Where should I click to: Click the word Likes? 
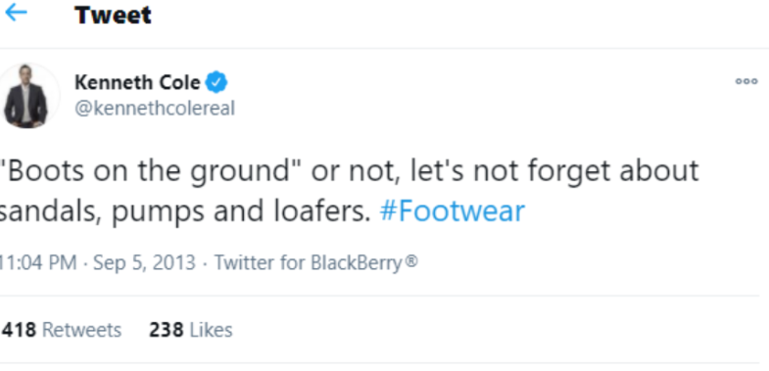[211, 330]
